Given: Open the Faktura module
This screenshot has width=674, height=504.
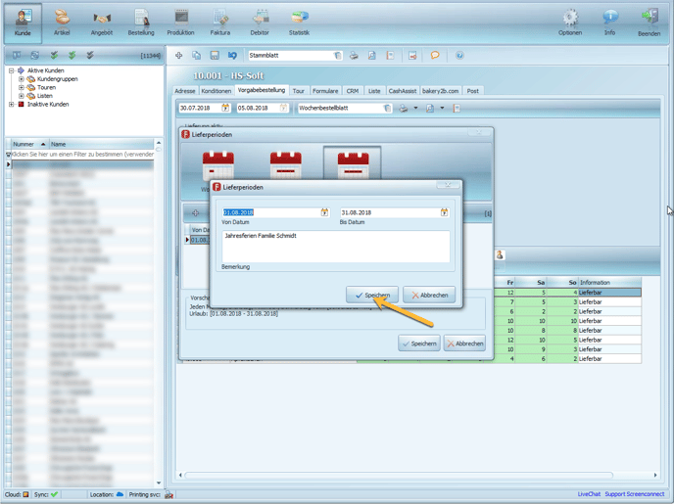Looking at the screenshot, I should coord(220,22).
